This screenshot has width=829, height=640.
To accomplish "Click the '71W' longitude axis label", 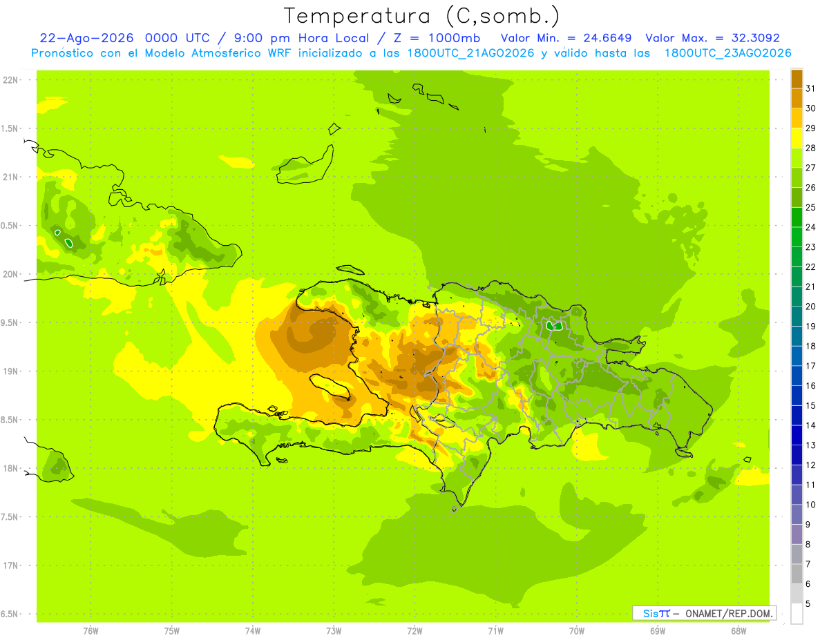I will [495, 630].
